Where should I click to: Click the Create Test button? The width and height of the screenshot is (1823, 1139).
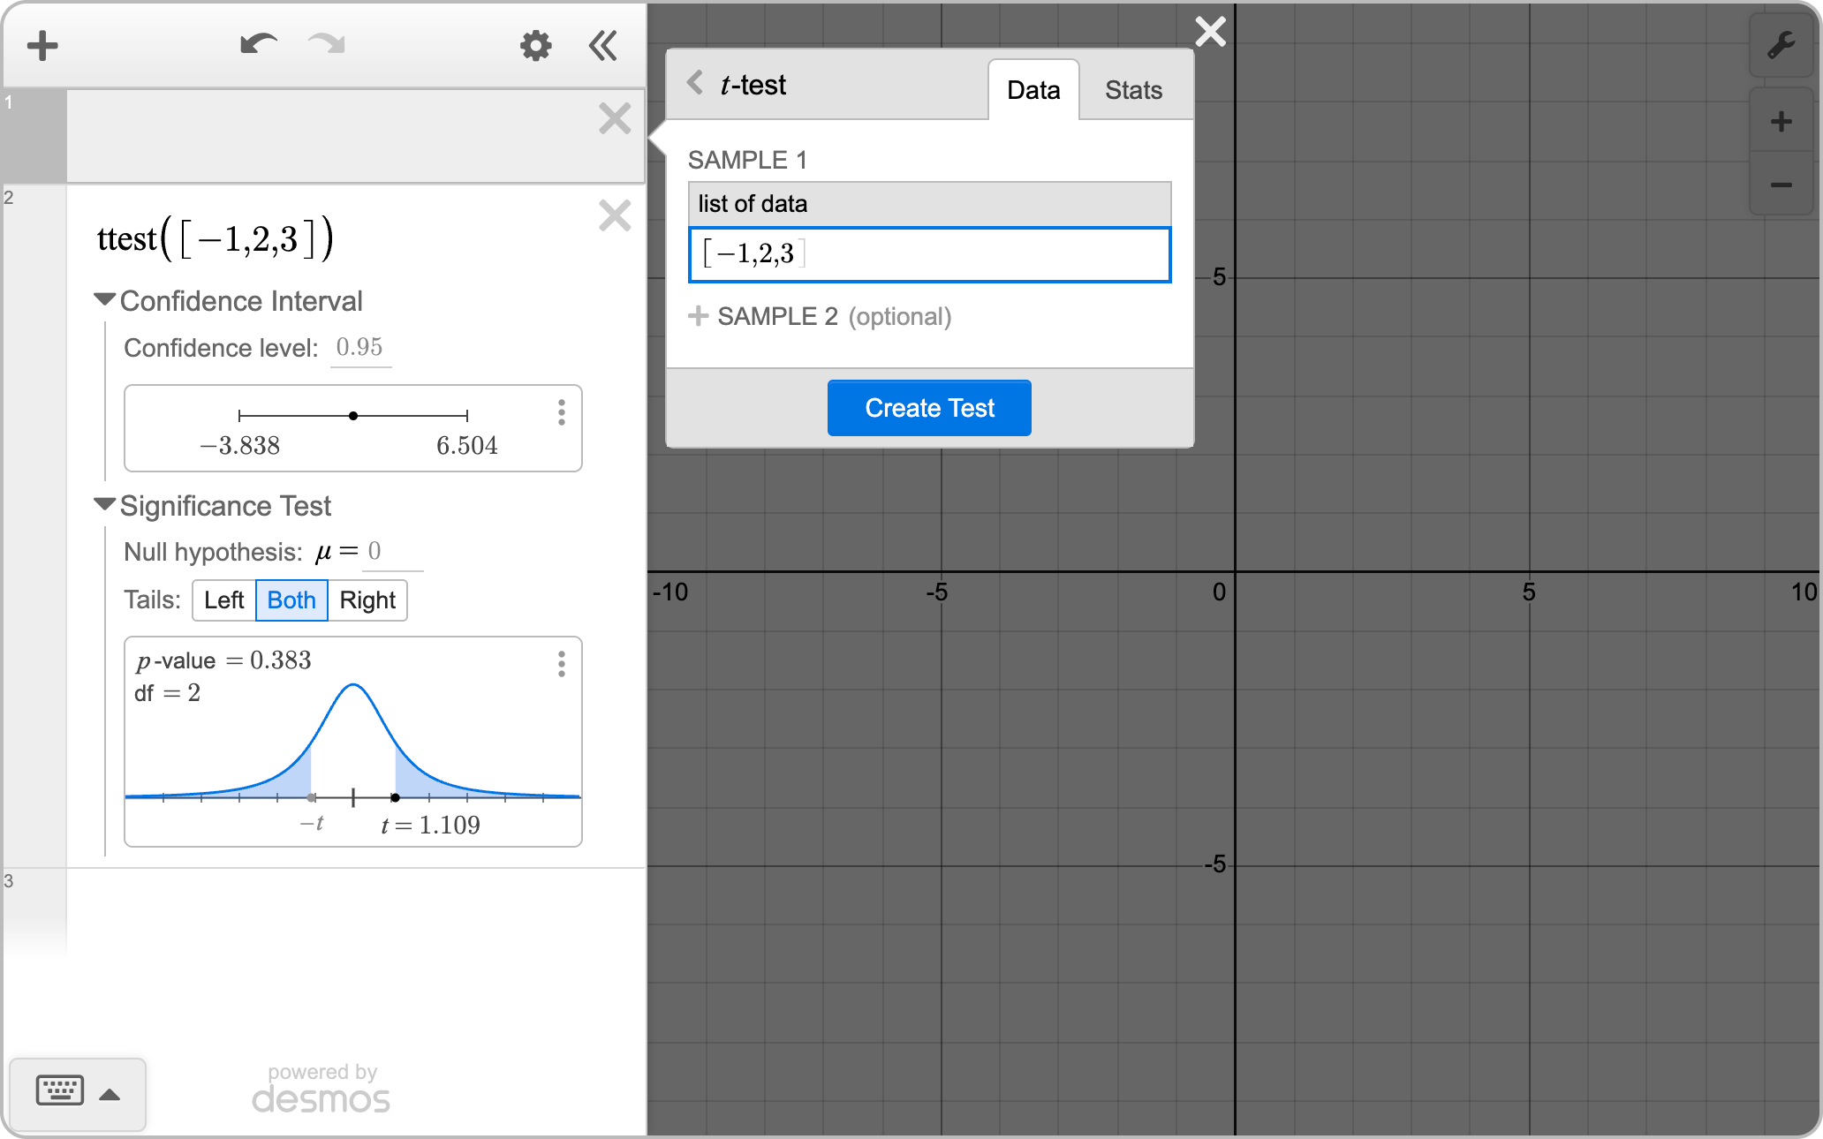pos(929,408)
